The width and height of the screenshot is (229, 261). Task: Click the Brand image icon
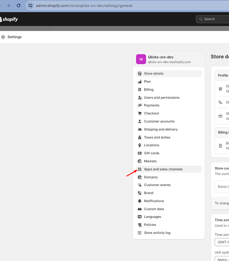[140, 193]
